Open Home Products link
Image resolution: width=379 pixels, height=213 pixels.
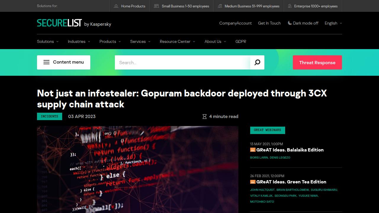point(130,6)
